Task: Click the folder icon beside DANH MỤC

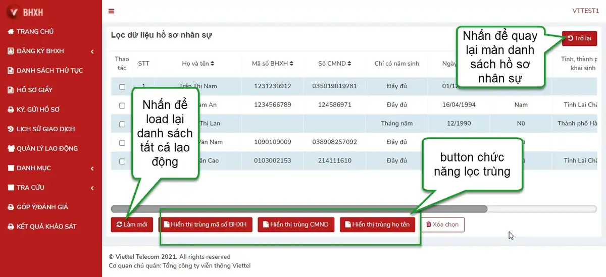Action: tap(10, 168)
